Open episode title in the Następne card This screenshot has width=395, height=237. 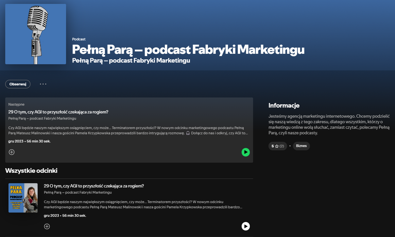pyautogui.click(x=58, y=112)
